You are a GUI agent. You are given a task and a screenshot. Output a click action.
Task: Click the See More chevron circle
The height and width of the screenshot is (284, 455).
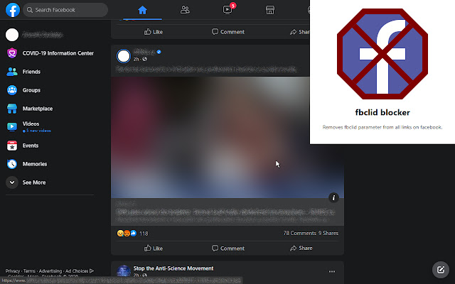12,182
